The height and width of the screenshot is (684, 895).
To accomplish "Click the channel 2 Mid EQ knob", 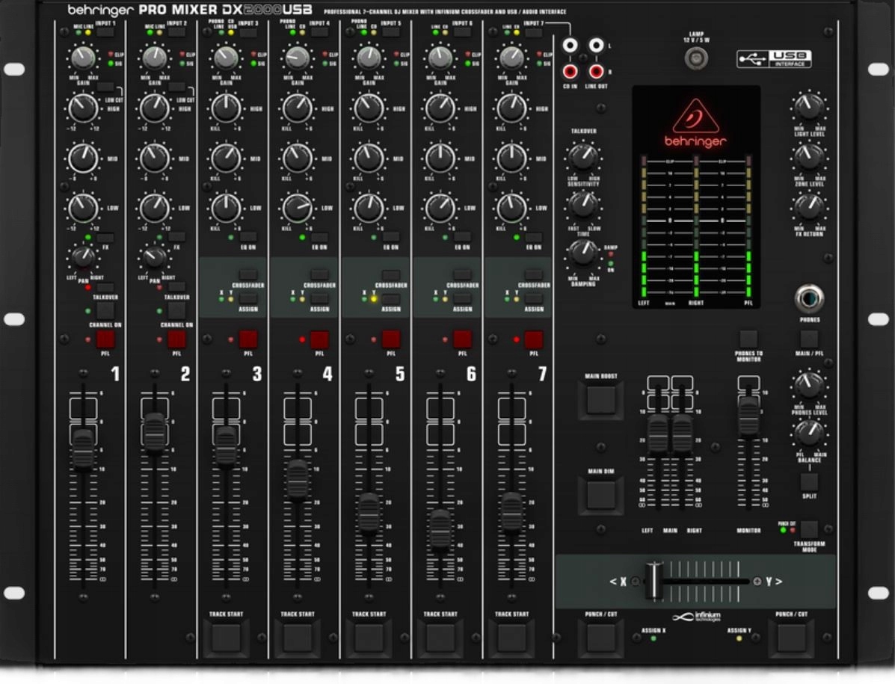I will [x=155, y=158].
